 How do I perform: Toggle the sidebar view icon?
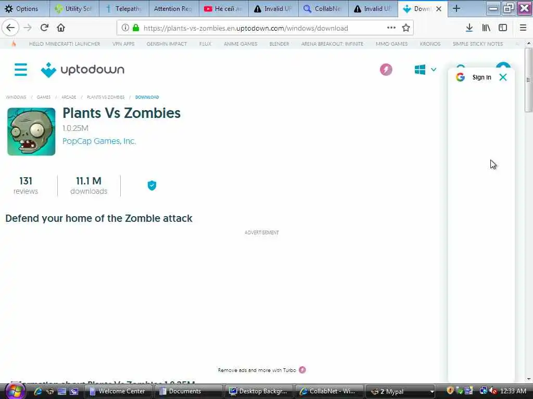(503, 28)
